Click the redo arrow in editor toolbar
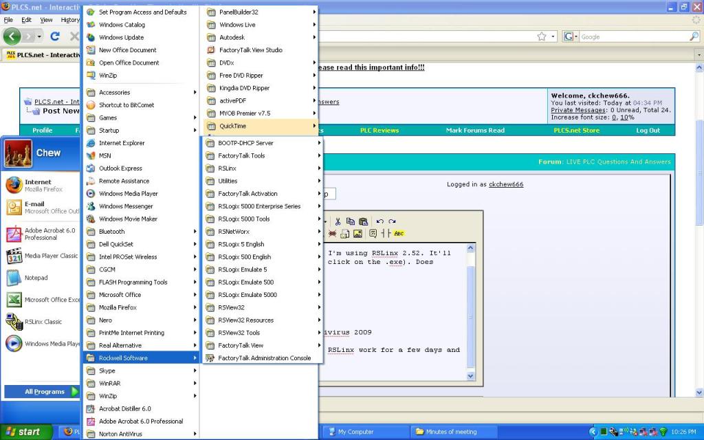Image resolution: width=704 pixels, height=440 pixels. (392, 221)
